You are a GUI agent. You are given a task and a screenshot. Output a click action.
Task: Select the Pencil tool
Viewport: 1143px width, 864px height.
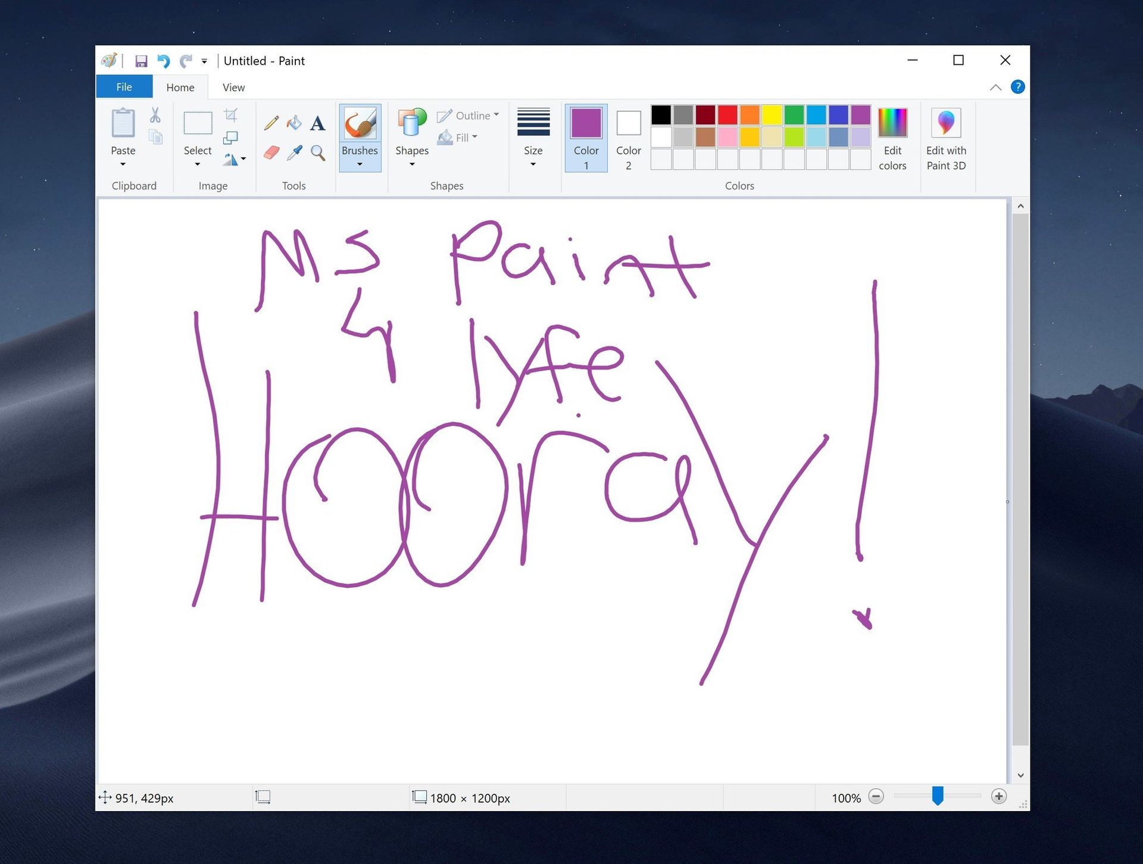[x=271, y=123]
